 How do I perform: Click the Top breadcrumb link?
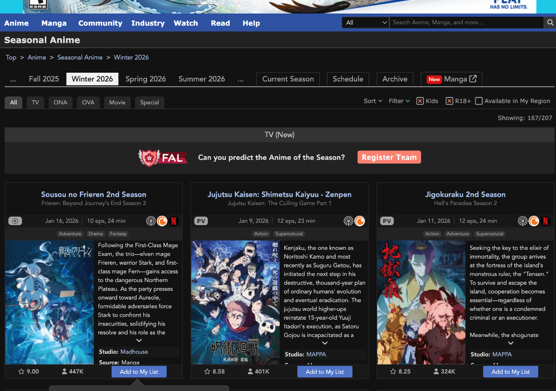pyautogui.click(x=11, y=57)
